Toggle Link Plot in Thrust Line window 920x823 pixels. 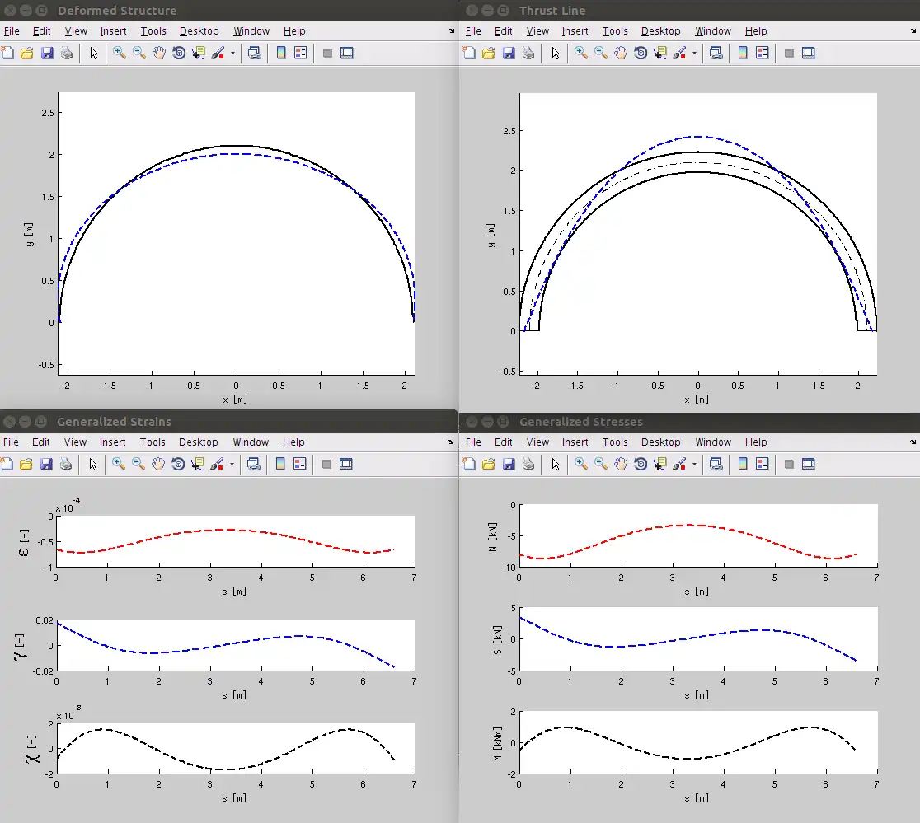click(x=716, y=53)
